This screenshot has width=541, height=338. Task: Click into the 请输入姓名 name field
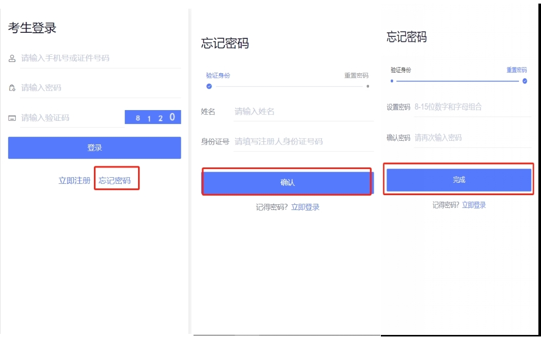pyautogui.click(x=303, y=112)
